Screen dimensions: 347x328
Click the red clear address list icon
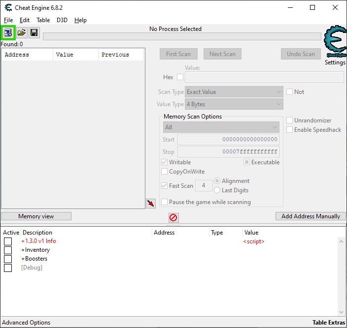173,217
